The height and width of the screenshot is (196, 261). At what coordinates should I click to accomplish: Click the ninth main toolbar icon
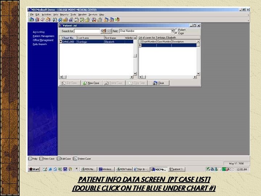(x=76, y=20)
